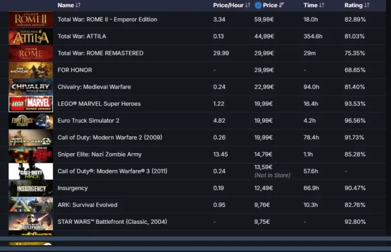Click the 57.6h playtime value
The height and width of the screenshot is (252, 391).
click(x=311, y=171)
